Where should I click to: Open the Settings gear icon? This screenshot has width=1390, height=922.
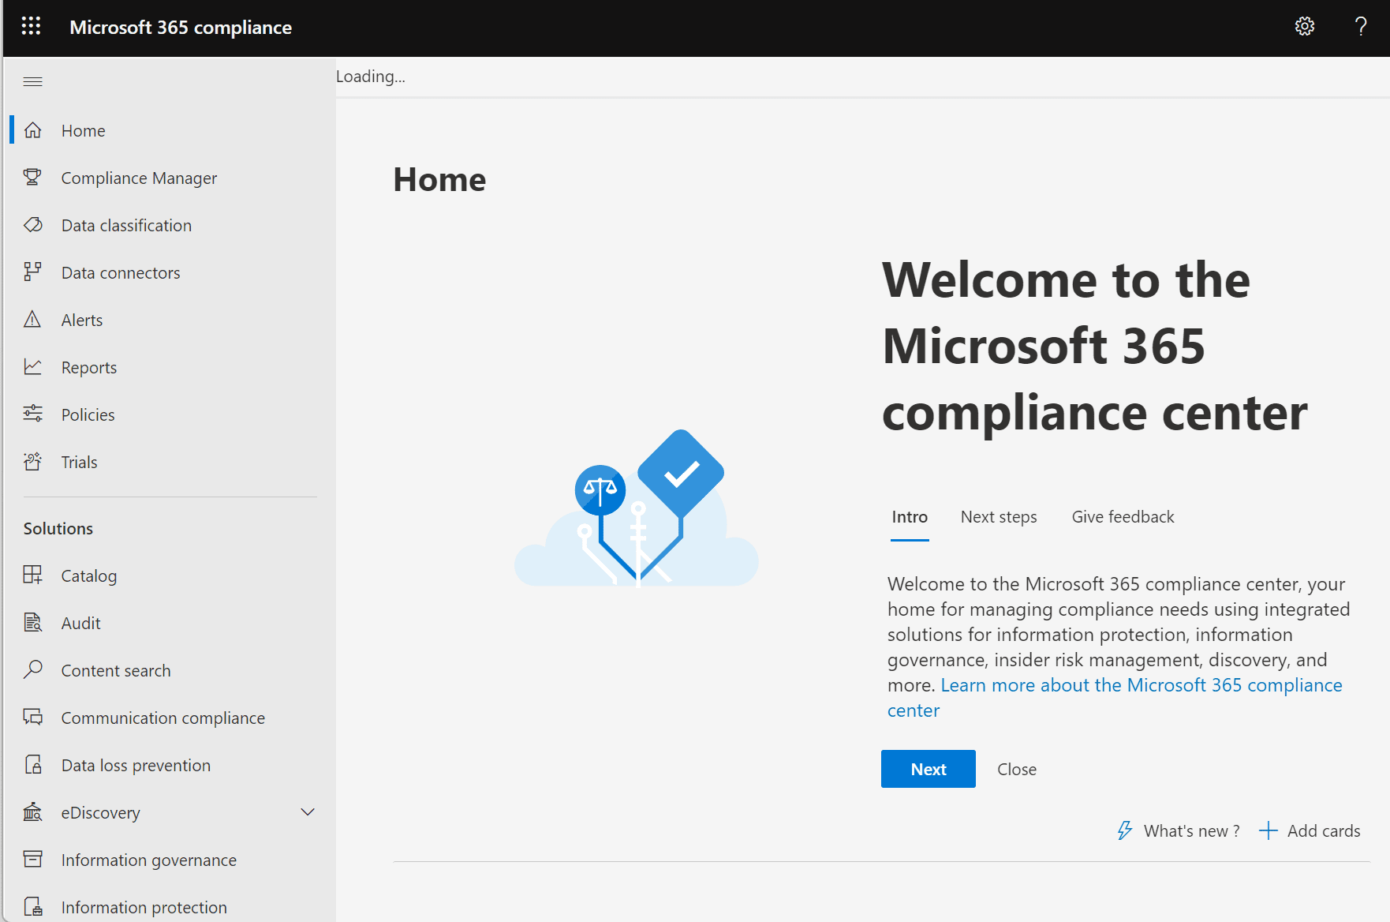[x=1304, y=27]
